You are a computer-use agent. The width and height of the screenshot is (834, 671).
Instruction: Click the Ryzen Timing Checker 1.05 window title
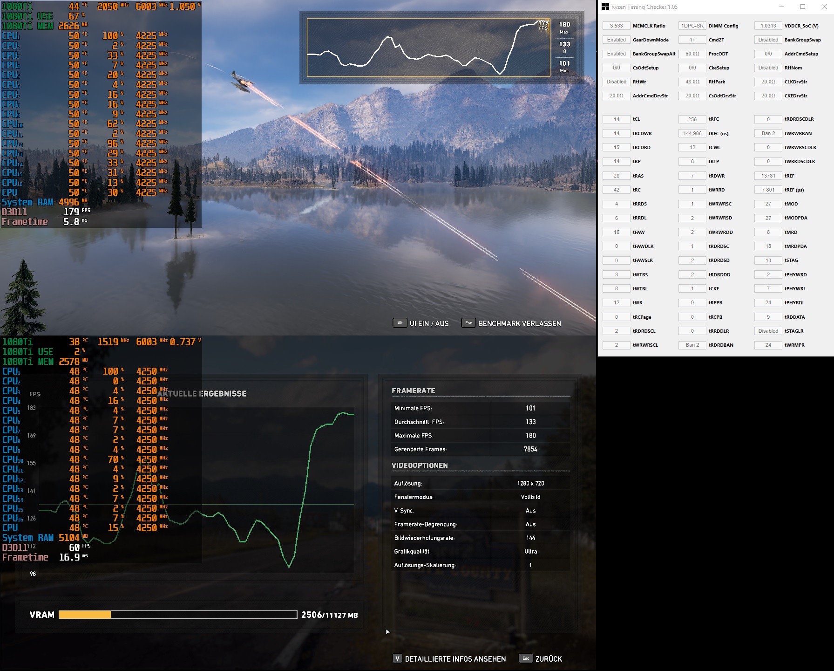[x=644, y=7]
